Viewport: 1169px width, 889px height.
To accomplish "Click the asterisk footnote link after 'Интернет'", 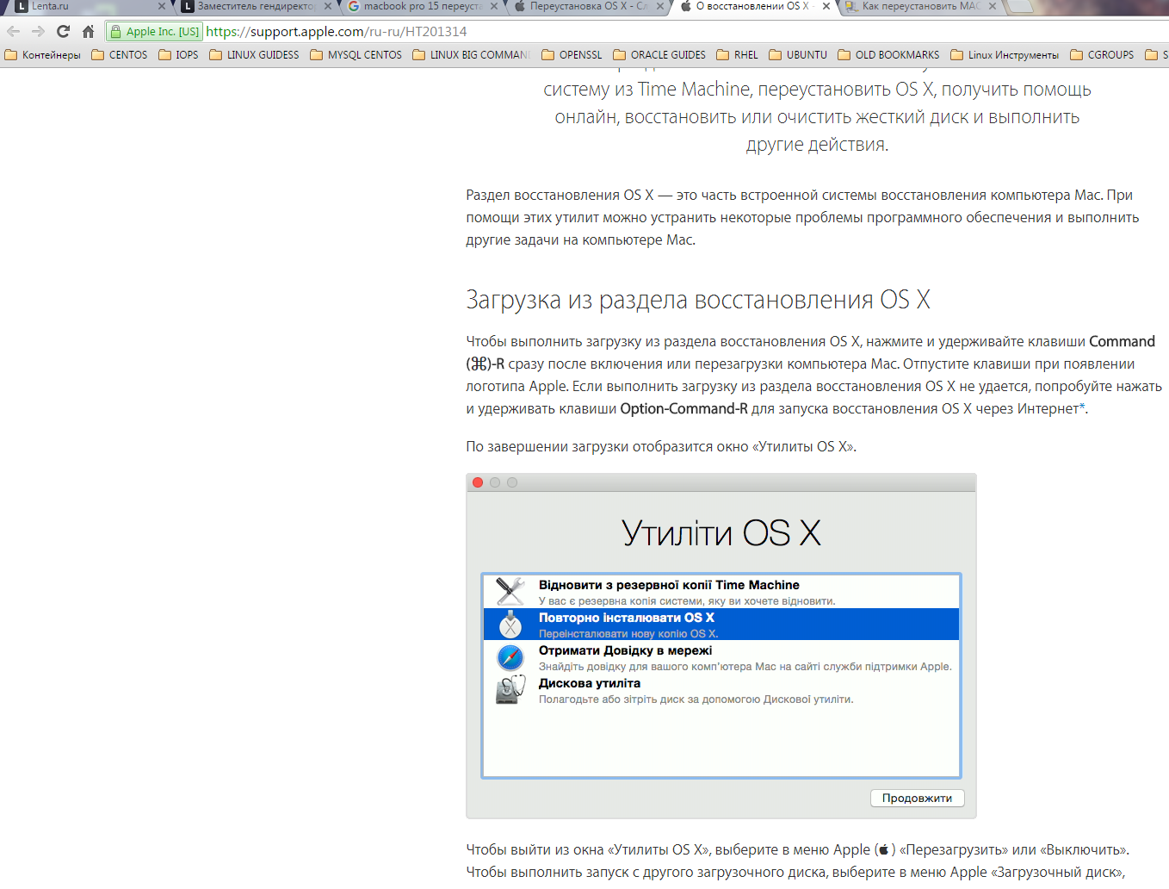I will 1082,408.
